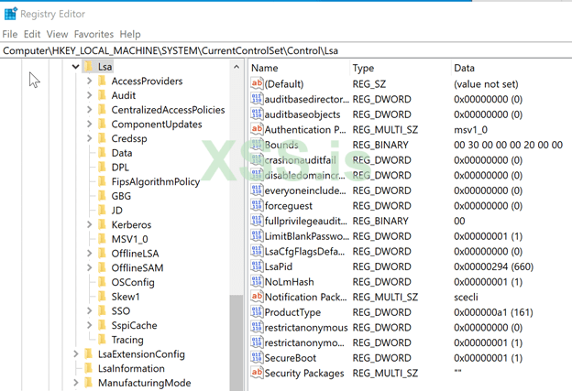This screenshot has height=391, width=572.
Task: Expand the ComponentUpdates key
Action: point(90,125)
